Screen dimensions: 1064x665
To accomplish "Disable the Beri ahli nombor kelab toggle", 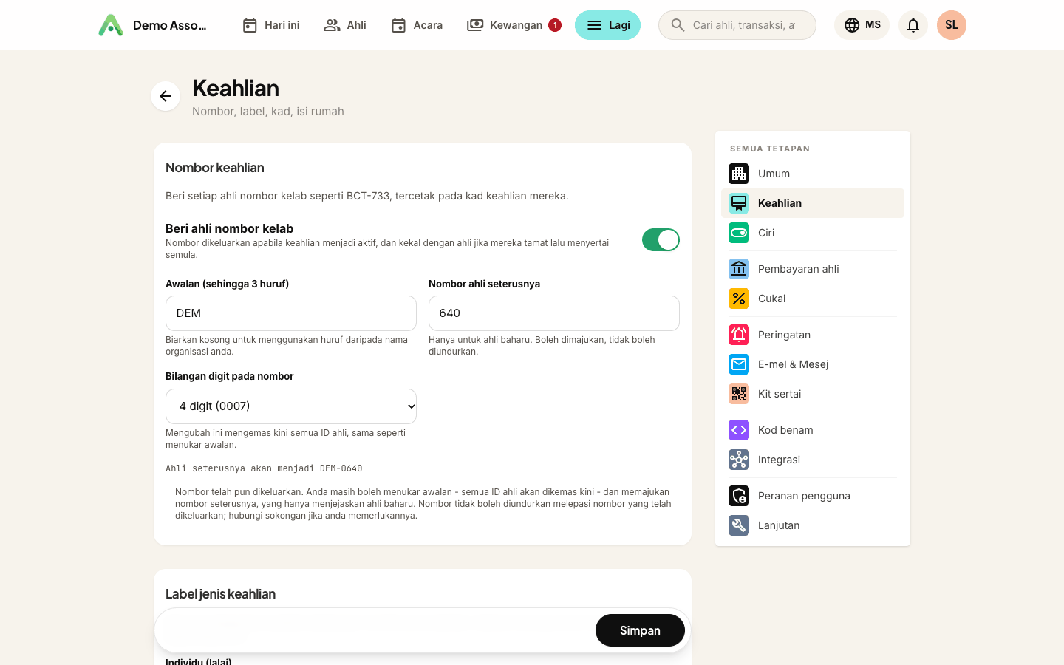I will tap(661, 240).
